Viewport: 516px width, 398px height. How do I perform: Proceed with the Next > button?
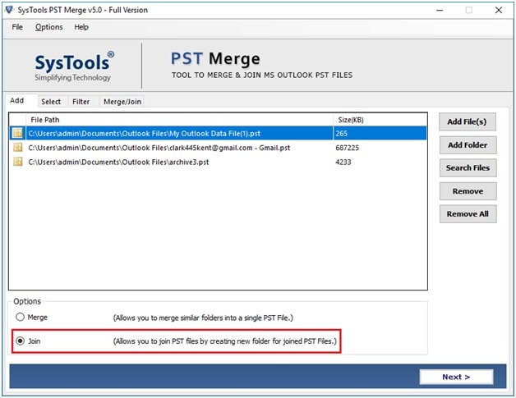click(456, 377)
